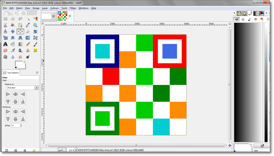Select the Measure compass tool

pyautogui.click(x=5, y=31)
